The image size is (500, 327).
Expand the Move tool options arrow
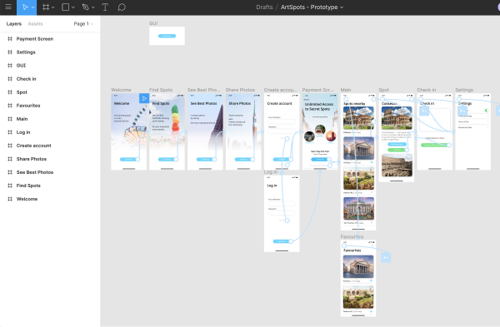[x=32, y=7]
